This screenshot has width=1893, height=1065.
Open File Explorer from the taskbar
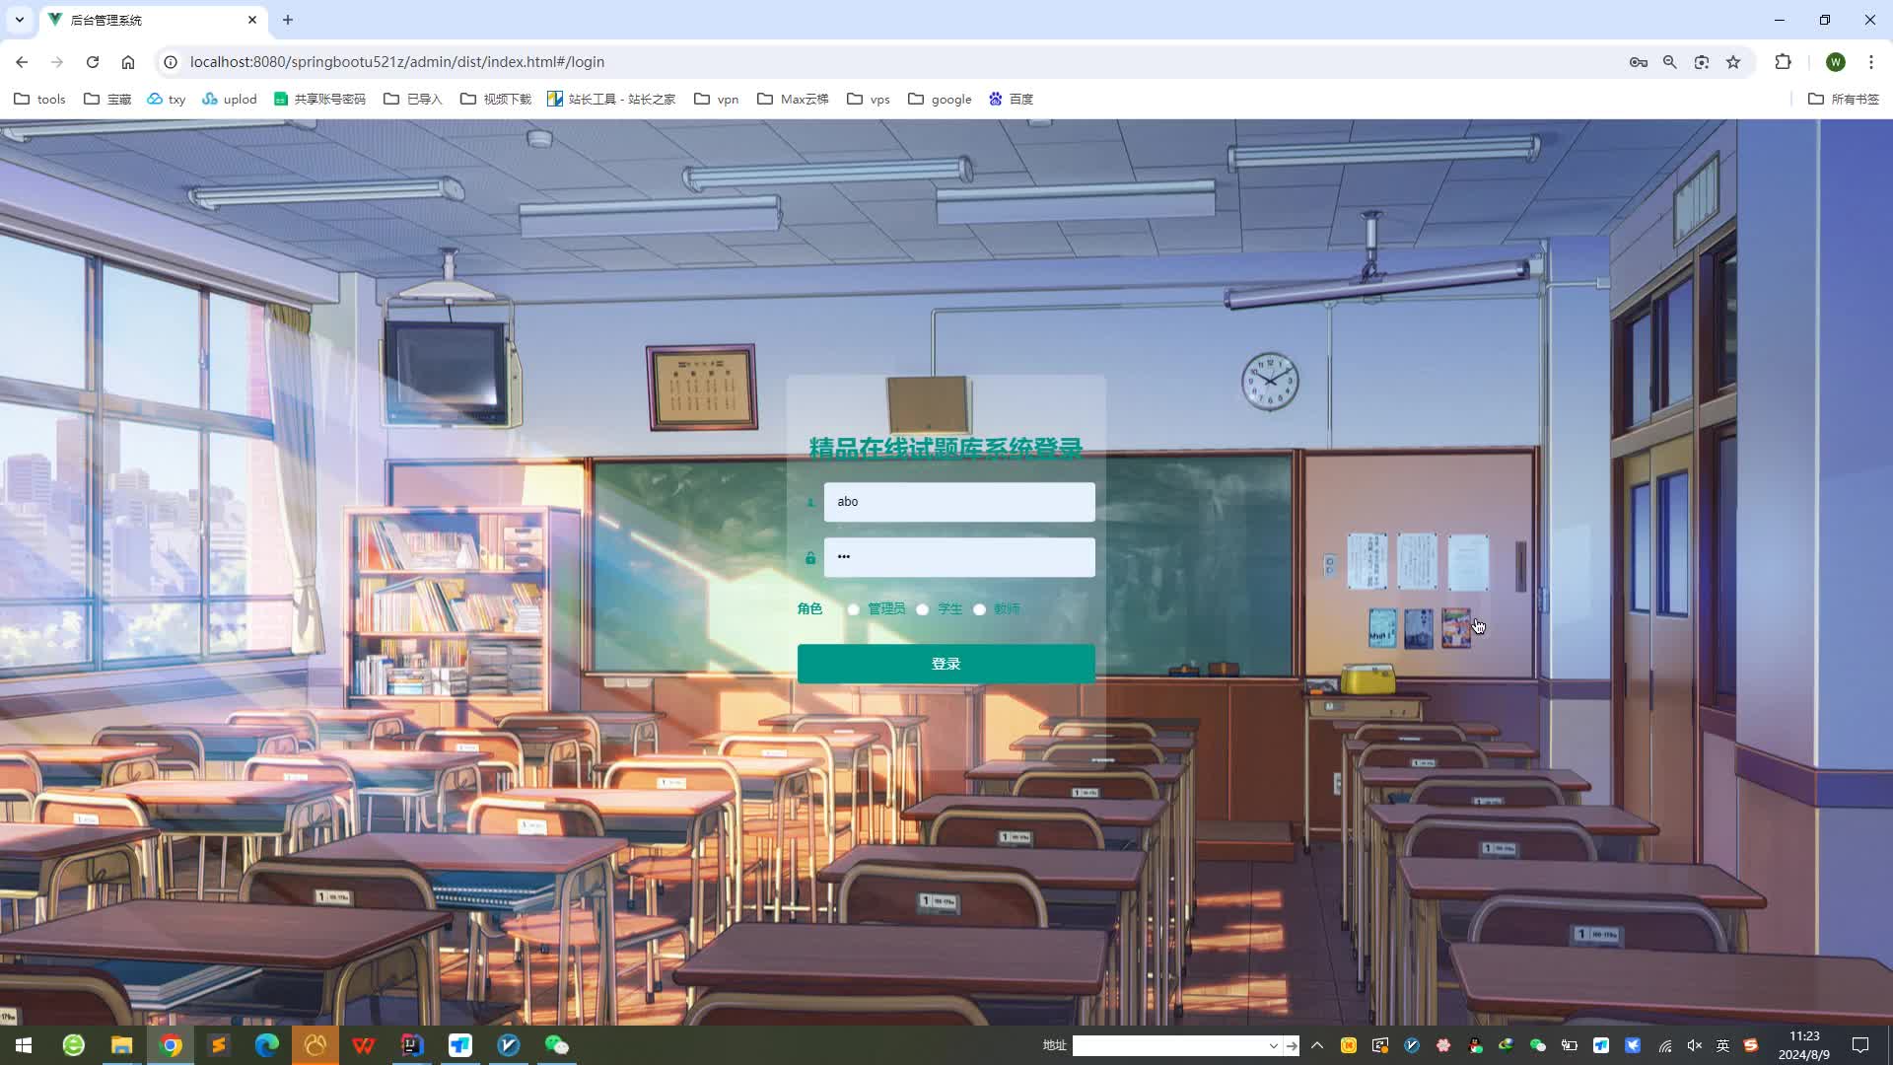click(x=122, y=1045)
